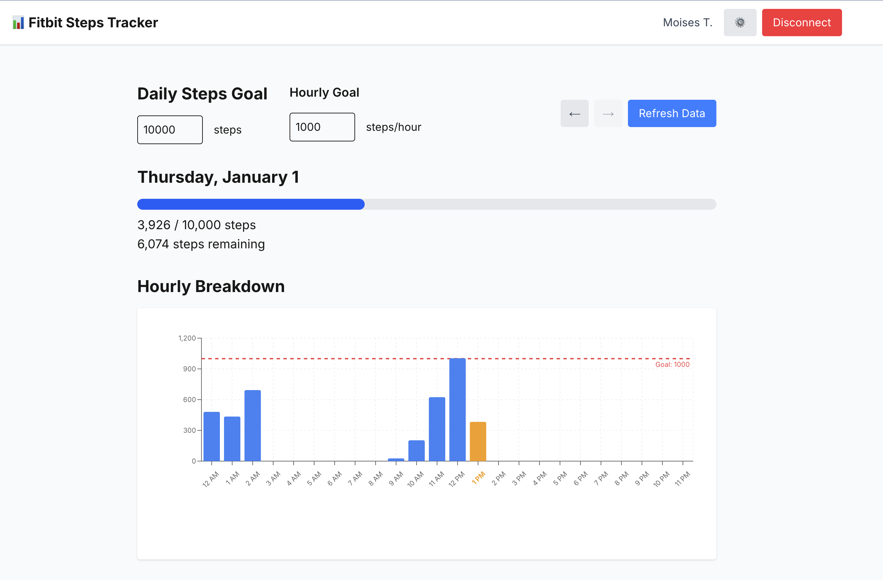Click the blue daily steps progress bar
This screenshot has height=580, width=883.
[250, 204]
